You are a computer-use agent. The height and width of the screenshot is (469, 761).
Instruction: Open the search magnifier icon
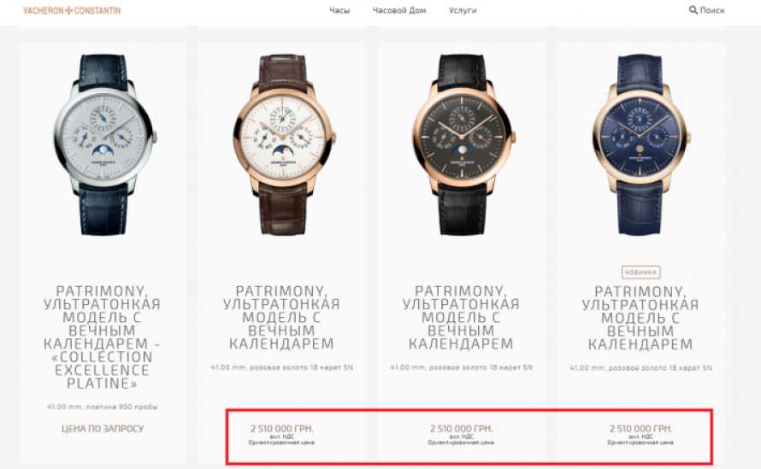click(x=693, y=9)
